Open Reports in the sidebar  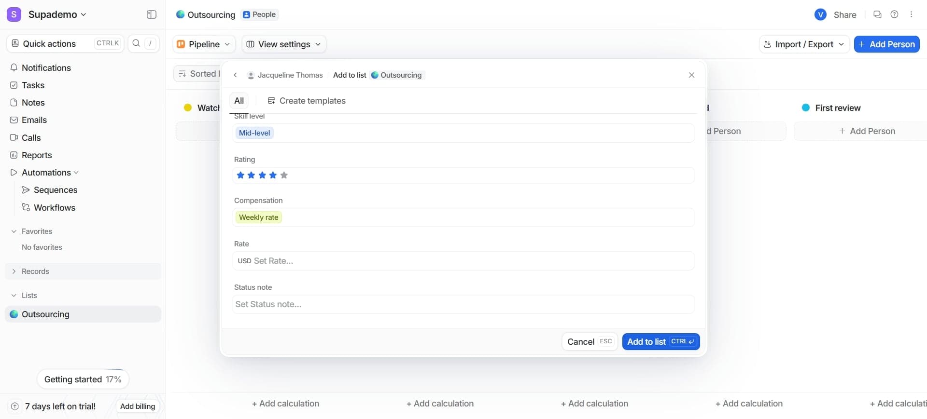pos(83,155)
